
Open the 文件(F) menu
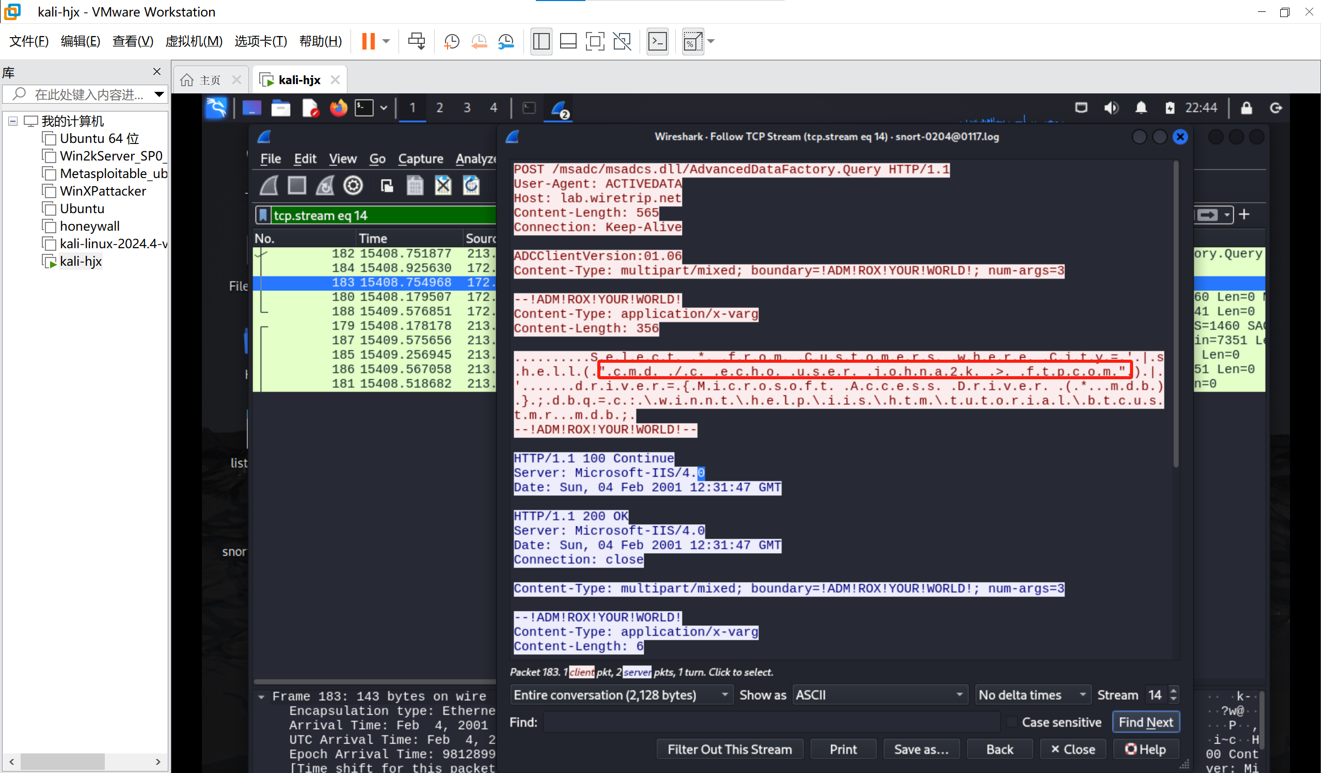[x=29, y=41]
